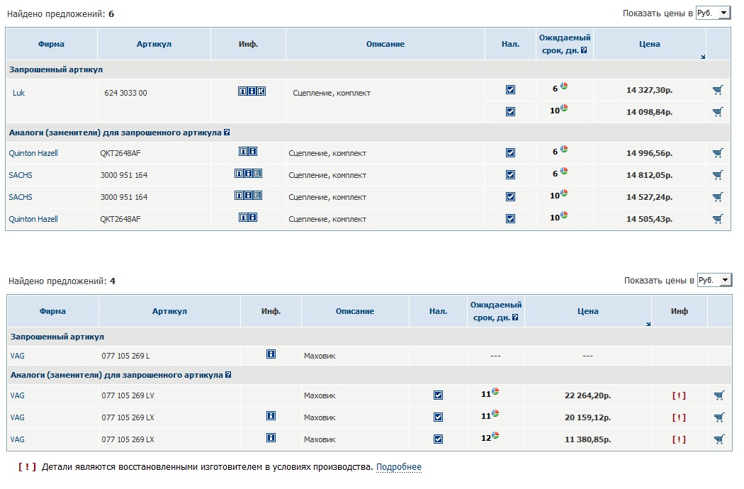The height and width of the screenshot is (489, 744).
Task: Click Фирма column header in clutch table
Action: 51,44
